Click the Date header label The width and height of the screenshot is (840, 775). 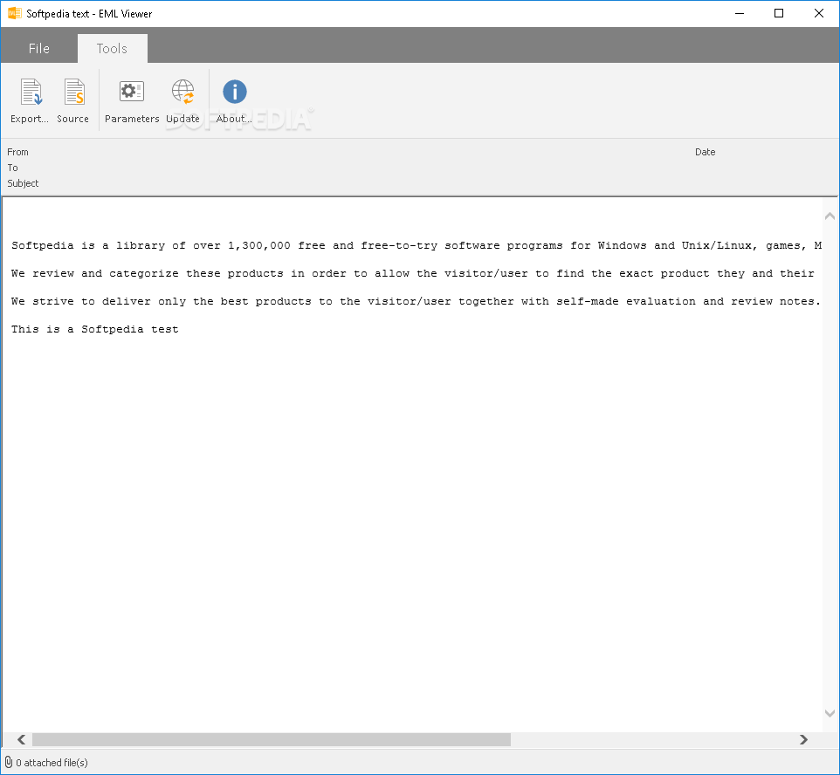pyautogui.click(x=705, y=152)
